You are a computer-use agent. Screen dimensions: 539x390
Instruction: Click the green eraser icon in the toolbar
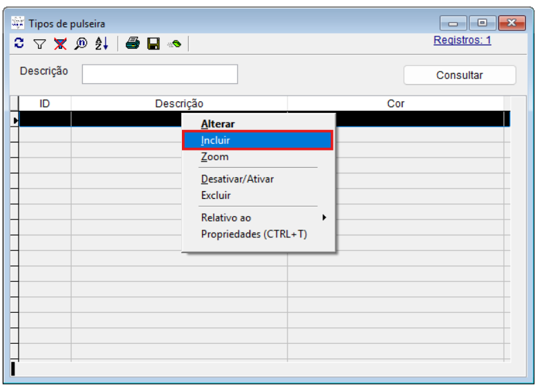tap(174, 43)
